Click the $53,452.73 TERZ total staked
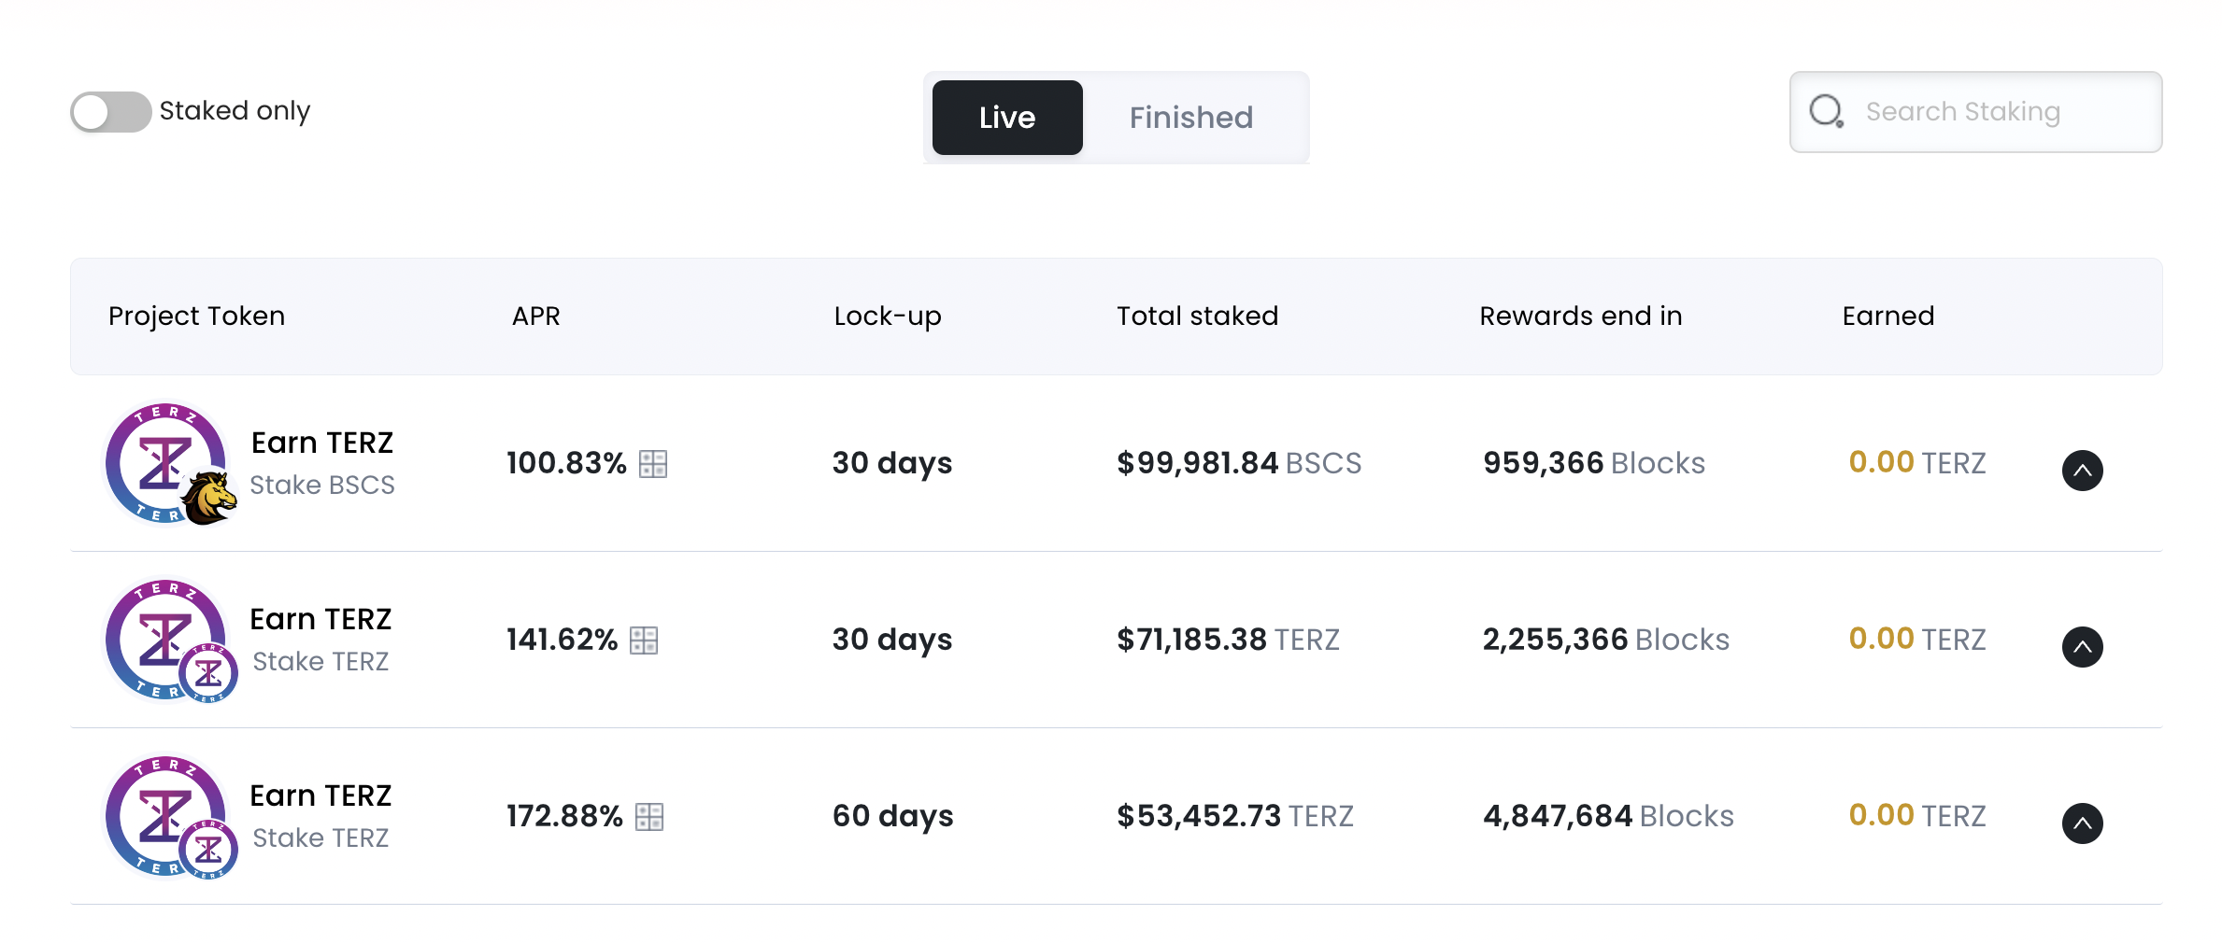This screenshot has height=943, width=2222. pos(1235,816)
